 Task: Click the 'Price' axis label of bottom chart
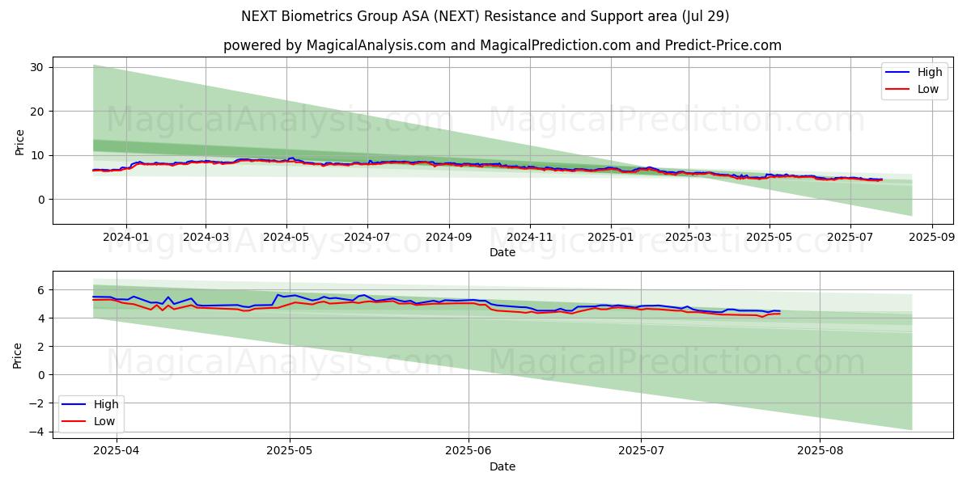click(19, 355)
